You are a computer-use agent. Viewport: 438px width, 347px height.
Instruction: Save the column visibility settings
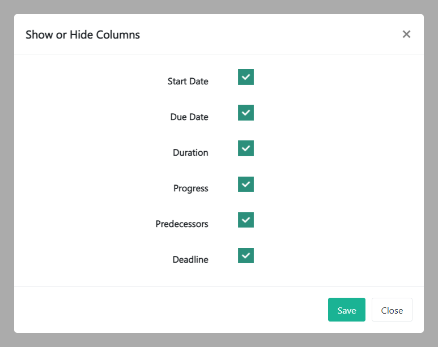[346, 310]
